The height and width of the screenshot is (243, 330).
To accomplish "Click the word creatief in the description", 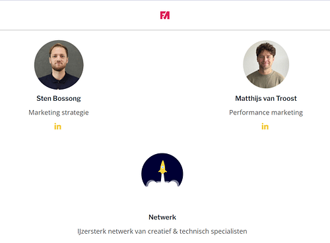I will (x=160, y=231).
